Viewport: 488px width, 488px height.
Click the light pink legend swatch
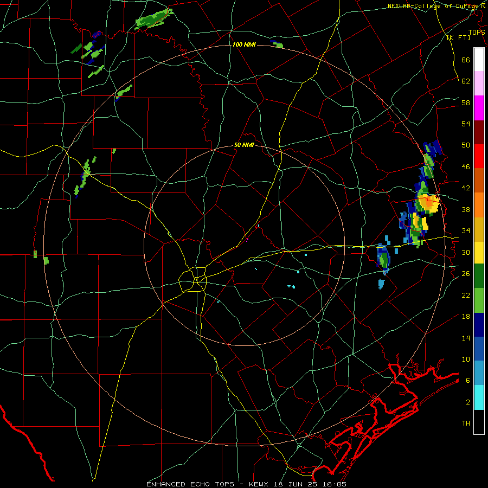click(479, 84)
